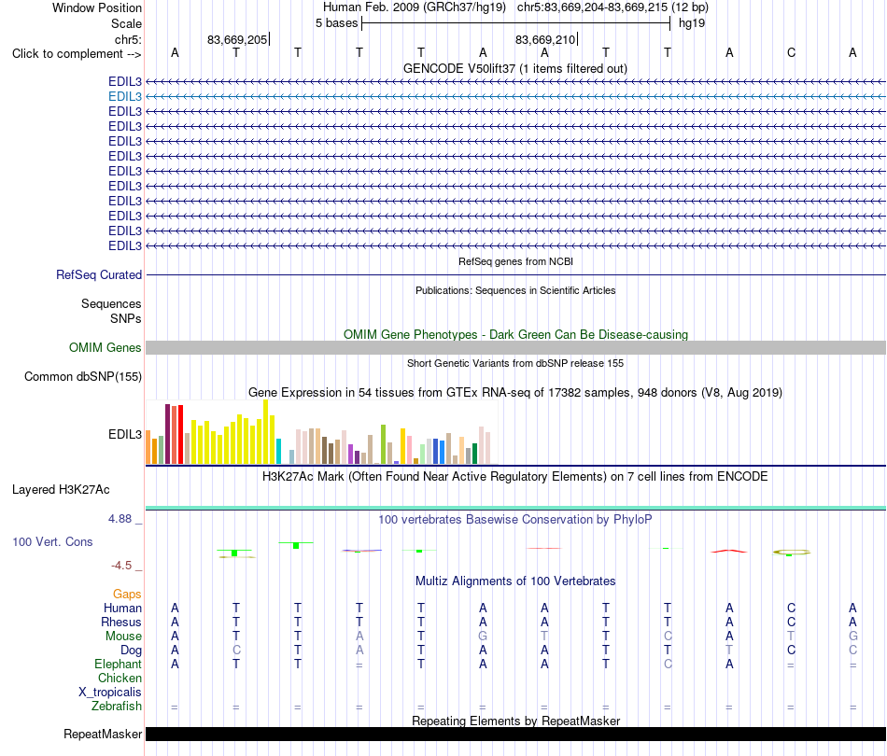
Task: Click the 'Scale' label
Action: pos(126,23)
